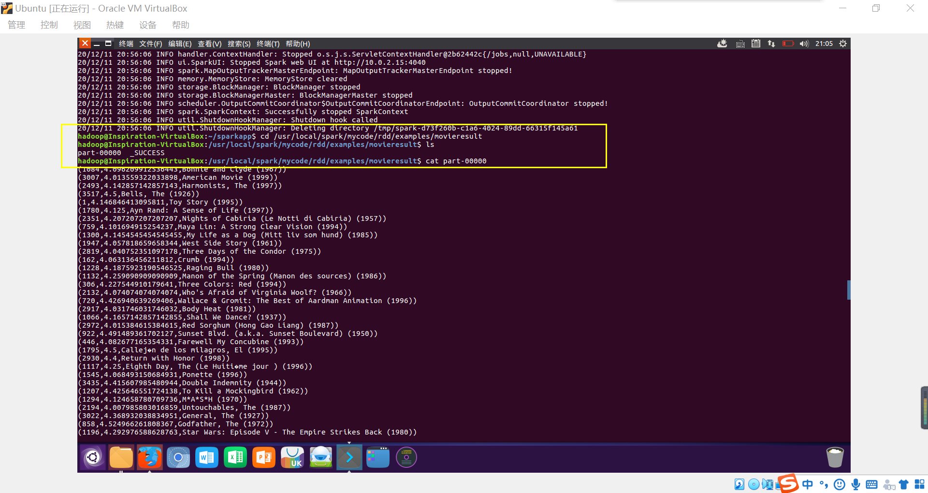
Task: Open Sogou emoji smiley panel
Action: (x=840, y=484)
